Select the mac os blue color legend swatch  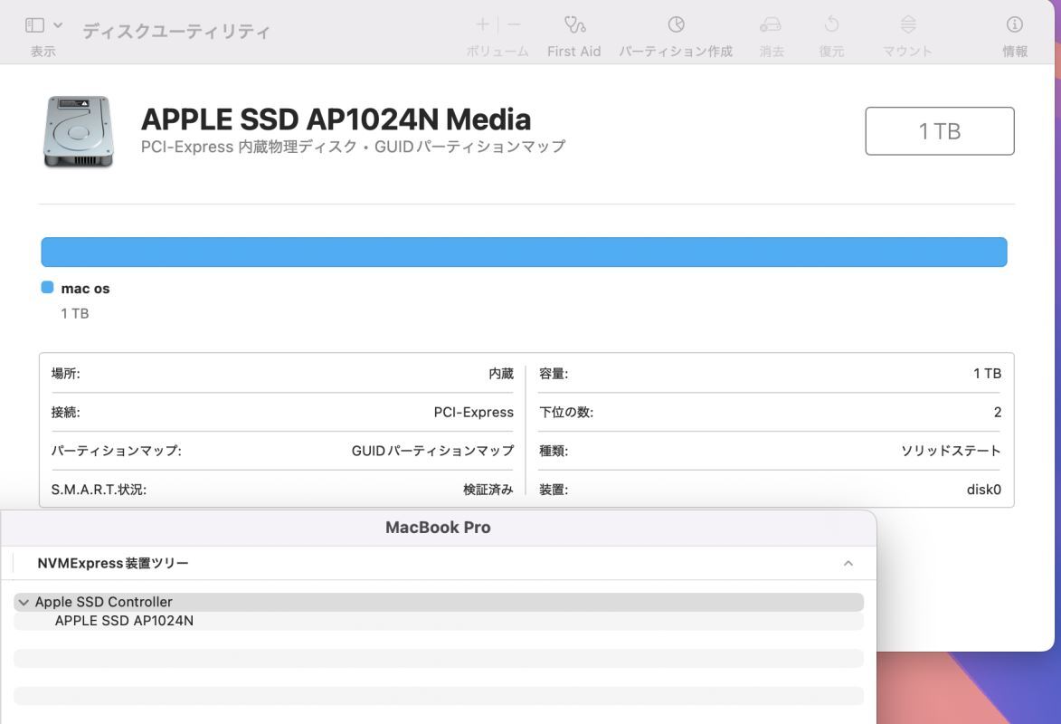(46, 288)
